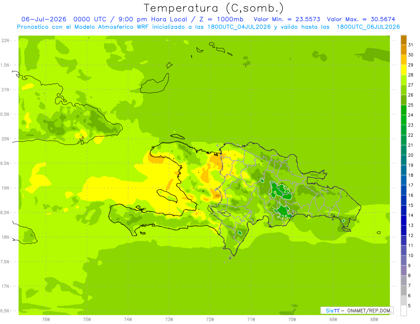This screenshot has width=420, height=324.
Task: Click the "72W" longitude label
Action: (x=210, y=319)
